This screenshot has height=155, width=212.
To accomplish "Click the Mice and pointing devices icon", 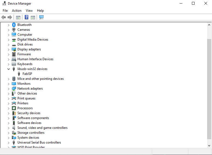I will coord(14,79).
